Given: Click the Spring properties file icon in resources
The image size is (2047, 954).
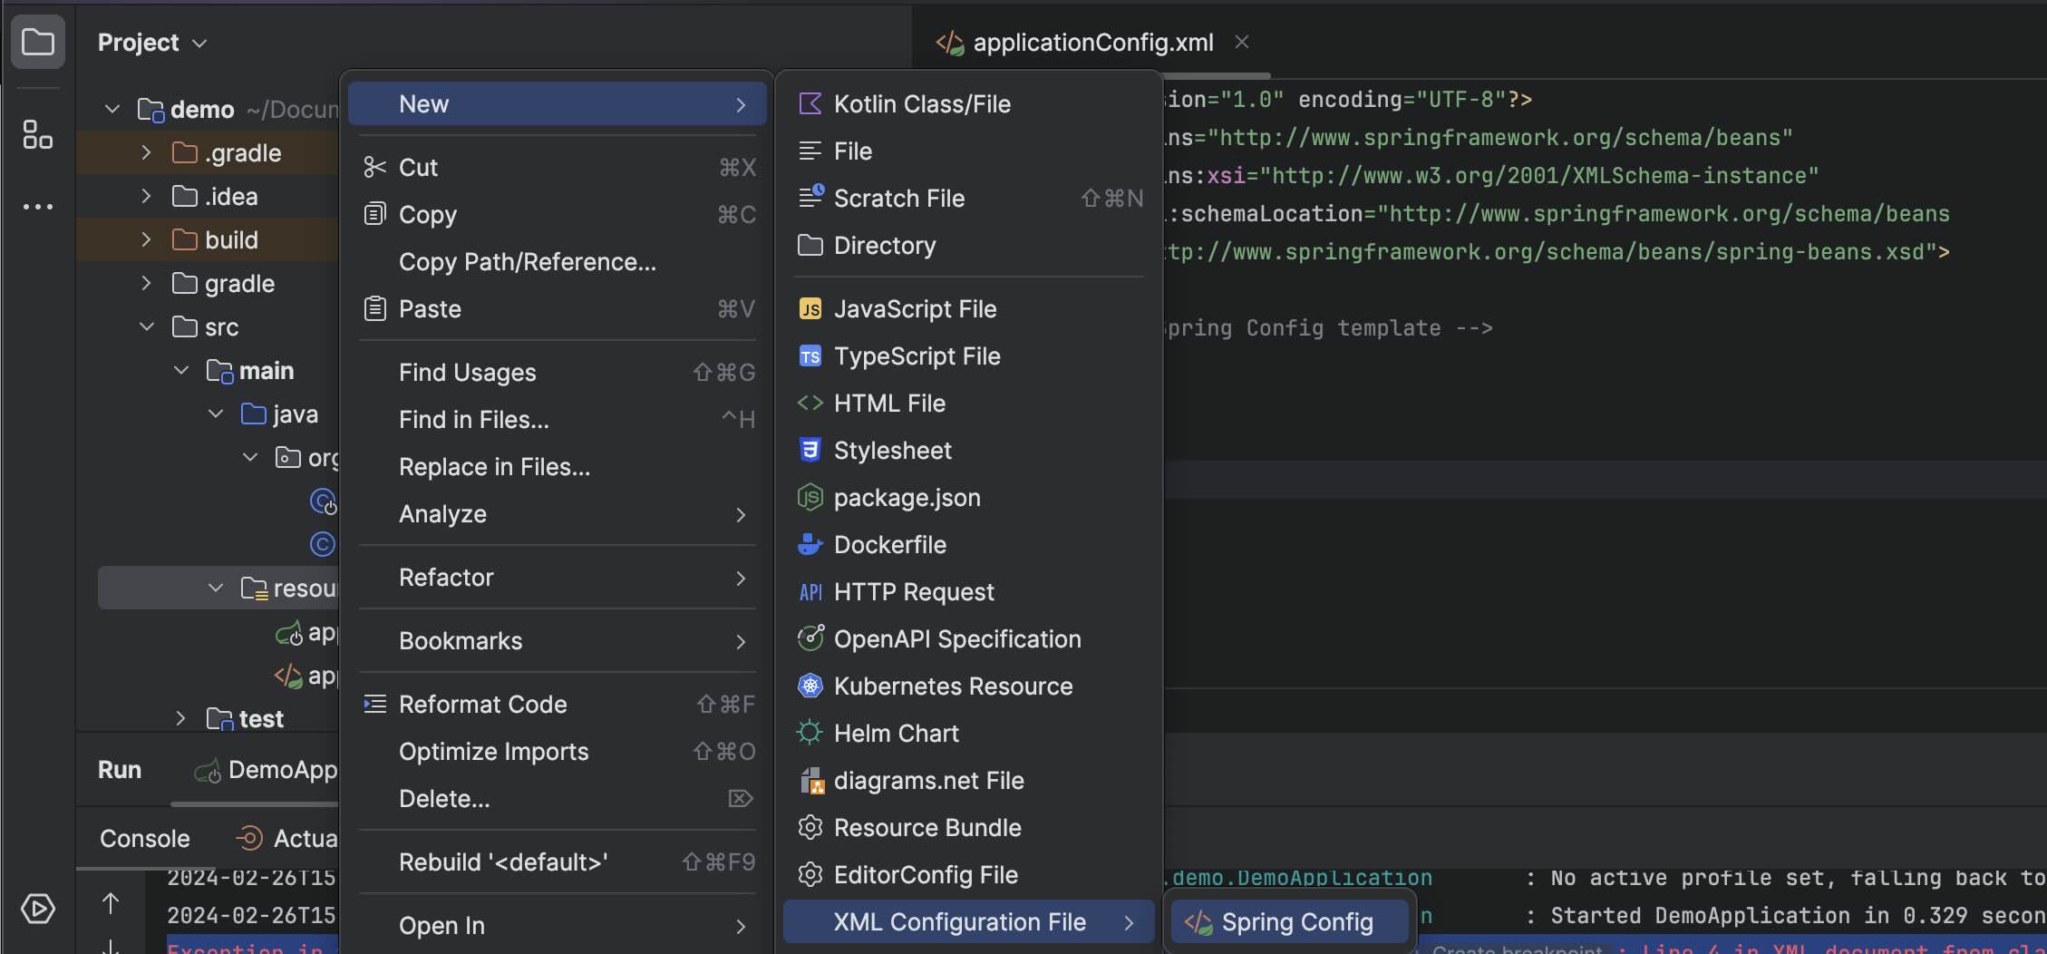Looking at the screenshot, I should tap(290, 633).
